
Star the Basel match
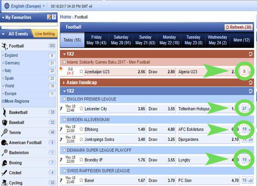tap(81, 180)
